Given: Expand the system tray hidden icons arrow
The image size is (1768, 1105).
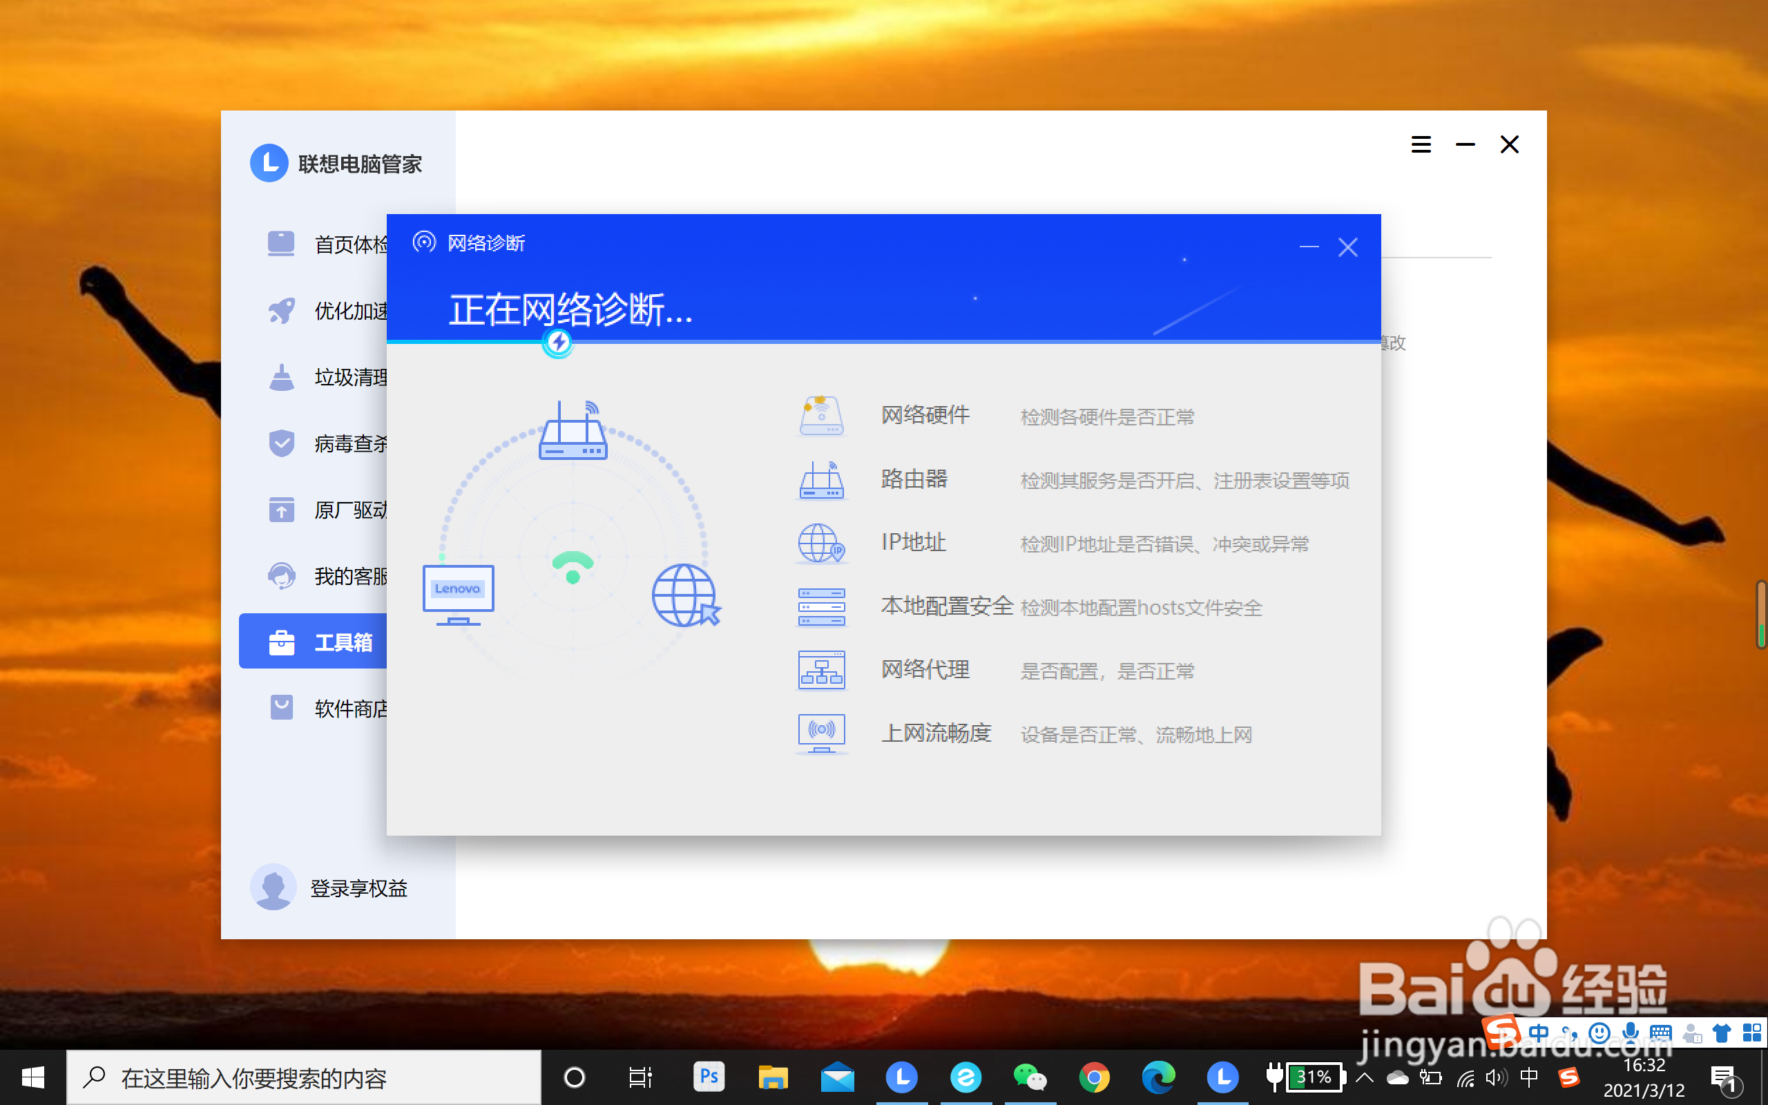Looking at the screenshot, I should click(1364, 1077).
